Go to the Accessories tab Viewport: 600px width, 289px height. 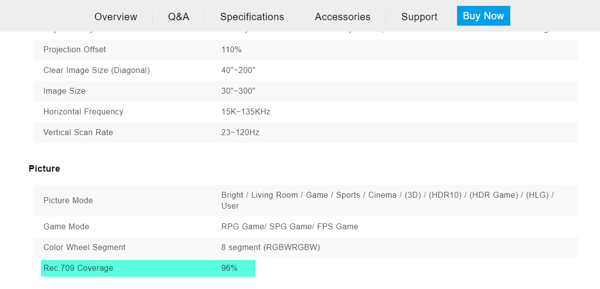(343, 17)
